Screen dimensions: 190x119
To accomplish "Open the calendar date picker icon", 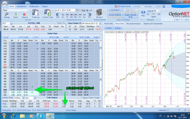I will pyautogui.click(x=77, y=10).
